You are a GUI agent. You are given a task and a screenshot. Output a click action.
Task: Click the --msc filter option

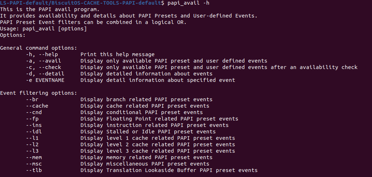(34, 164)
